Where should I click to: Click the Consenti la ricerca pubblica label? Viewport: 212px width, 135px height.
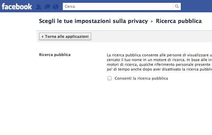point(141,78)
